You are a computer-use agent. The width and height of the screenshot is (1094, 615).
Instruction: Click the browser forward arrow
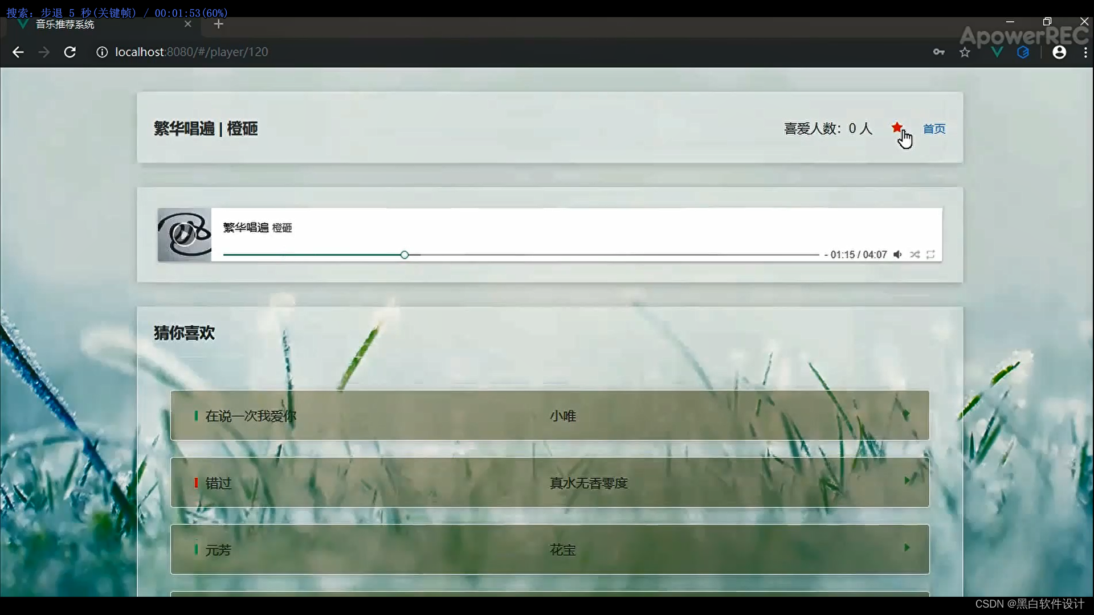coord(44,52)
